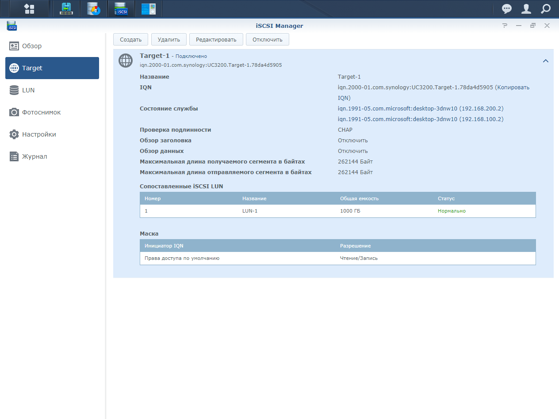The width and height of the screenshot is (559, 419).
Task: Go to Настройки section
Action: pos(52,134)
